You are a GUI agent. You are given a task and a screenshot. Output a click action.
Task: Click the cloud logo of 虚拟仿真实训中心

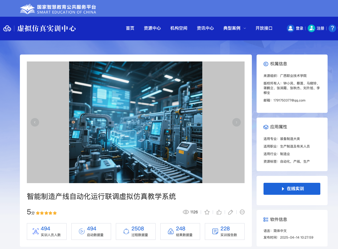coord(7,29)
